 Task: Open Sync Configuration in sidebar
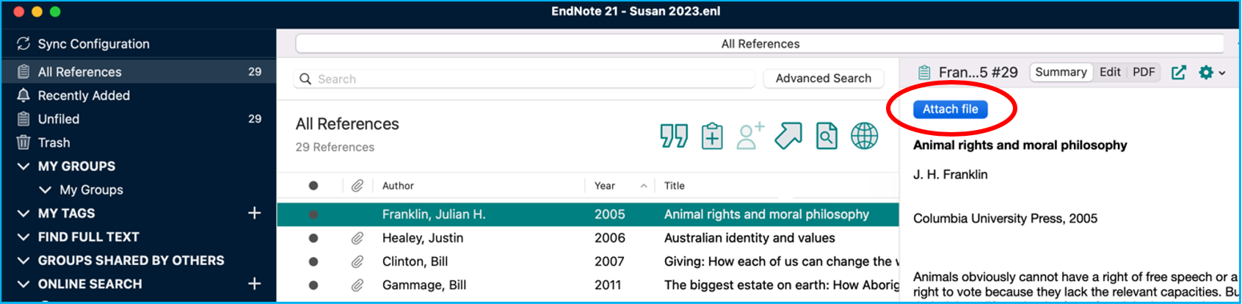93,44
